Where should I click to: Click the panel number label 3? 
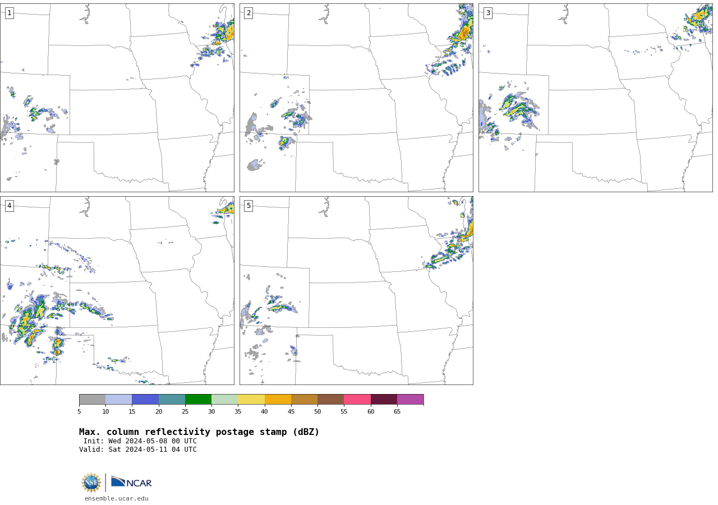[487, 13]
